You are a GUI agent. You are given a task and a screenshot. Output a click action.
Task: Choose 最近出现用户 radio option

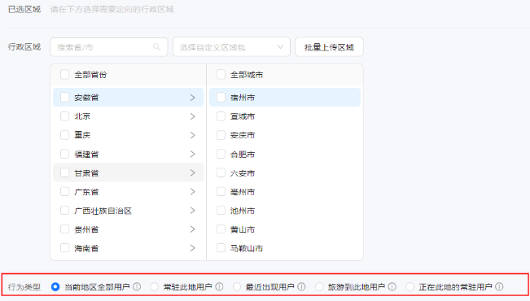pos(237,287)
